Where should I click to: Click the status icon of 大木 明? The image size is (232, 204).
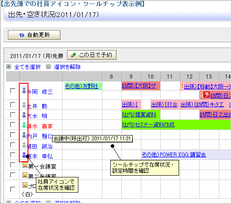click(24, 115)
